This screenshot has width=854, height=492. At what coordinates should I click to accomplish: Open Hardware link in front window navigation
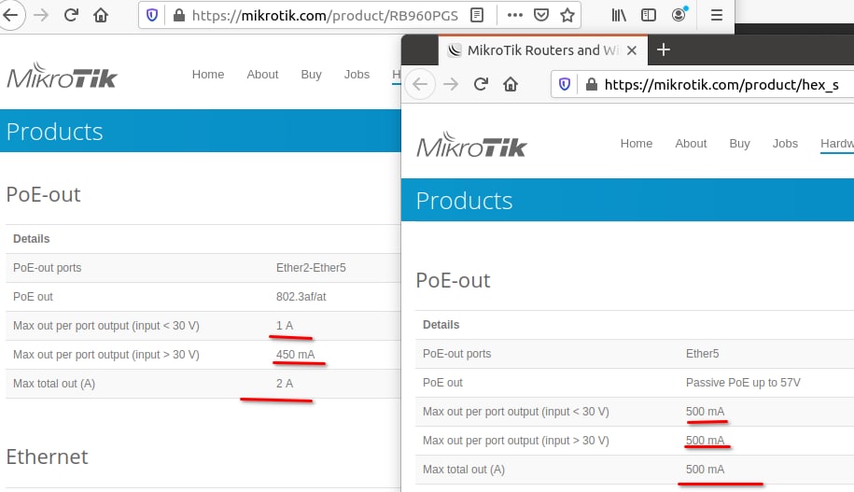click(837, 143)
